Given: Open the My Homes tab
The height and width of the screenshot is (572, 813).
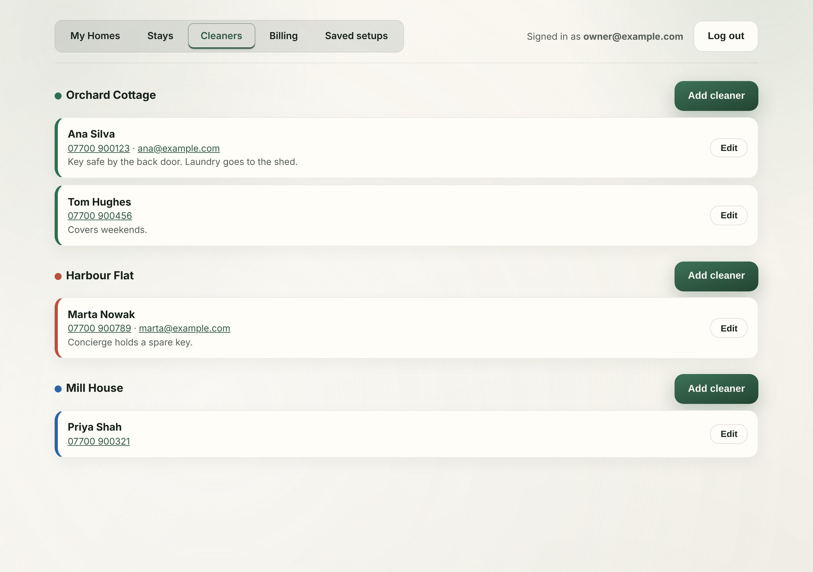Looking at the screenshot, I should pyautogui.click(x=95, y=36).
